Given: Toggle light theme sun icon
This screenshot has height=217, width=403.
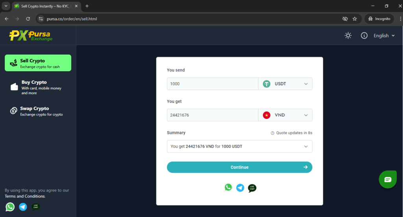Looking at the screenshot, I should pos(348,35).
